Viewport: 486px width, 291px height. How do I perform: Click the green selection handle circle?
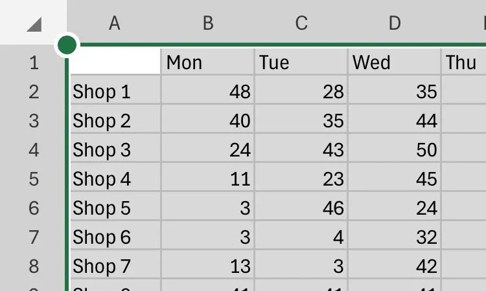click(x=67, y=45)
